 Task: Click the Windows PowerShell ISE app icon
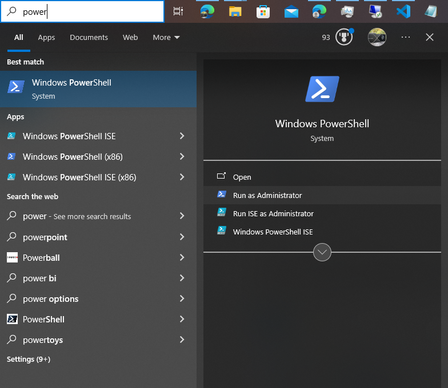click(11, 136)
